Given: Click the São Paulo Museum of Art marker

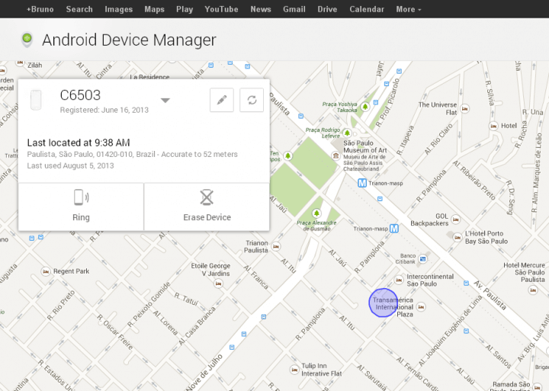Looking at the screenshot, I should [x=336, y=155].
